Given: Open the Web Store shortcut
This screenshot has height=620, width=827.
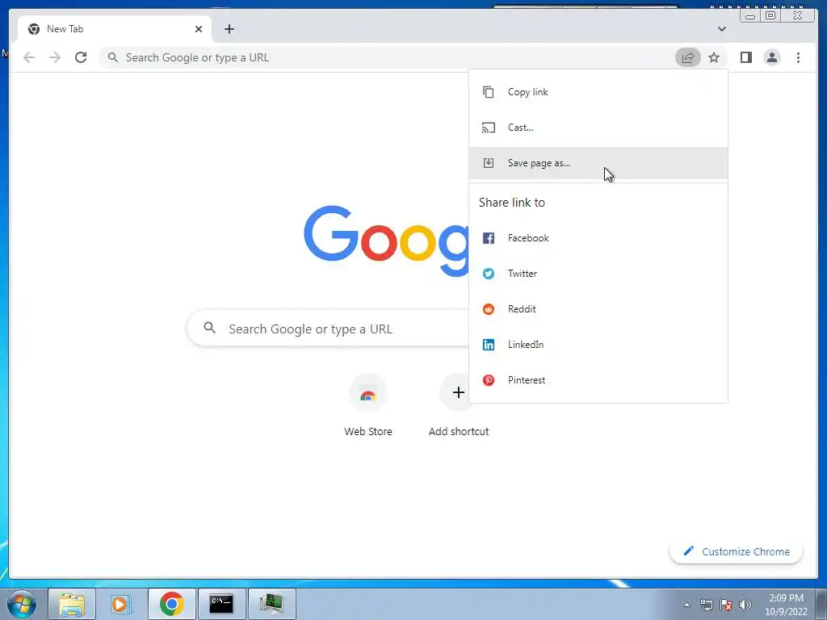Looking at the screenshot, I should click(x=368, y=407).
